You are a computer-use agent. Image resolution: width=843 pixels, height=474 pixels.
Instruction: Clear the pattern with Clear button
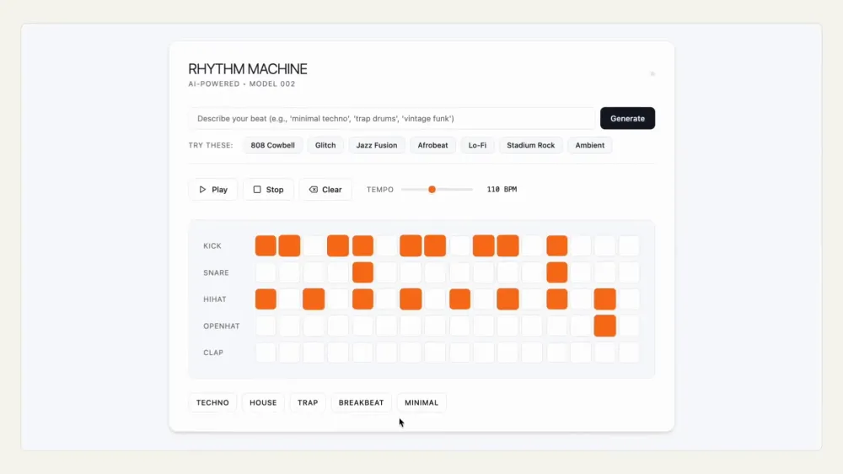(325, 190)
